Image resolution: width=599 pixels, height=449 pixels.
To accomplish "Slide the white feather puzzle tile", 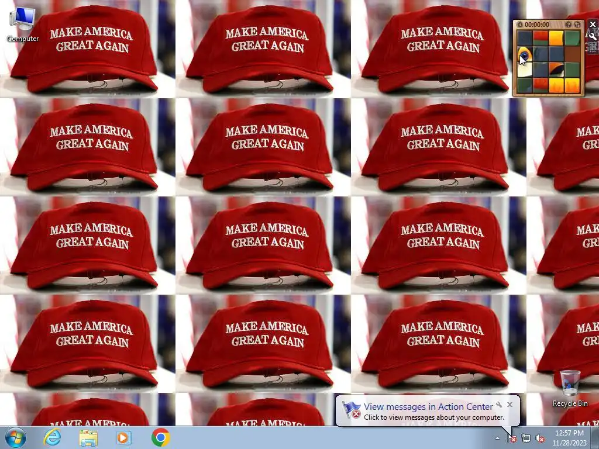I will click(x=525, y=70).
